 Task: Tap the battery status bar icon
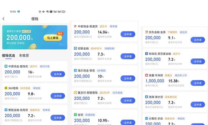pos(63,12)
